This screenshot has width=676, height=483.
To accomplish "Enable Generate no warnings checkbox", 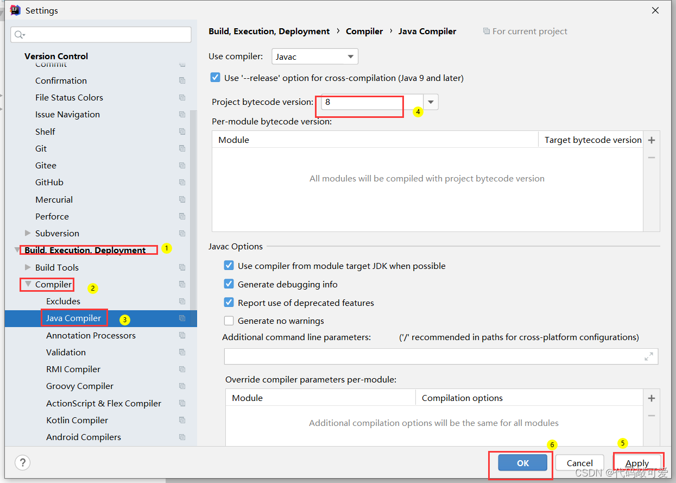I will click(229, 321).
